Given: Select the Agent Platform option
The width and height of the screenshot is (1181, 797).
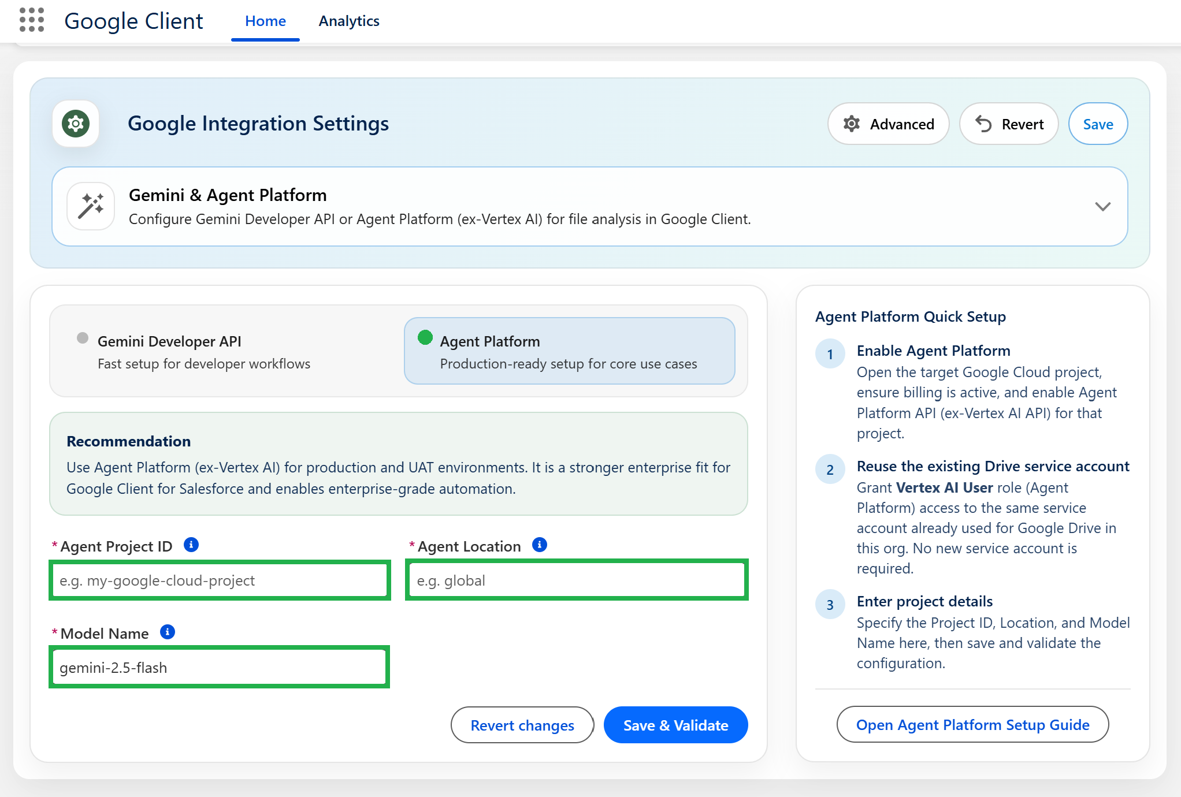Looking at the screenshot, I should 570,351.
